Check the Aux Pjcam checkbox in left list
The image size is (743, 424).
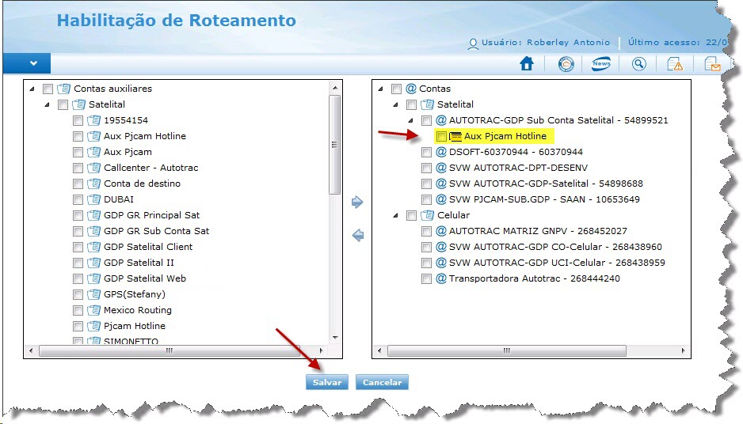[x=78, y=153]
